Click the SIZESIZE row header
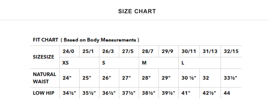This screenshot has height=112, width=268. click(x=44, y=57)
